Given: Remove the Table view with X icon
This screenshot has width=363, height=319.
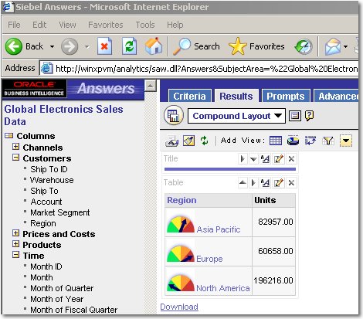Looking at the screenshot, I should [291, 183].
